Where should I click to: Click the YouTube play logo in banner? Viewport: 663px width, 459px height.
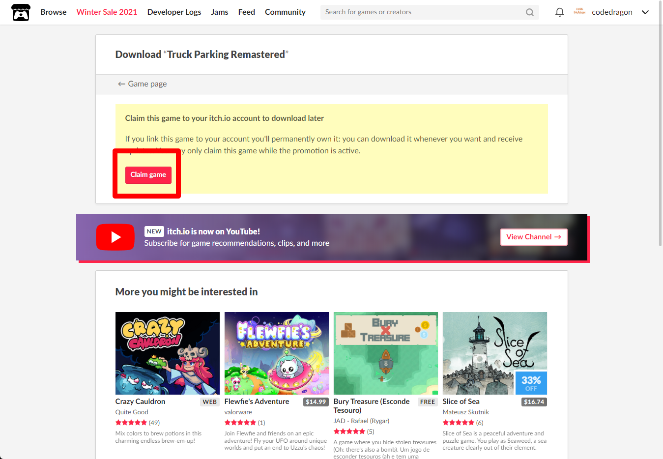115,237
